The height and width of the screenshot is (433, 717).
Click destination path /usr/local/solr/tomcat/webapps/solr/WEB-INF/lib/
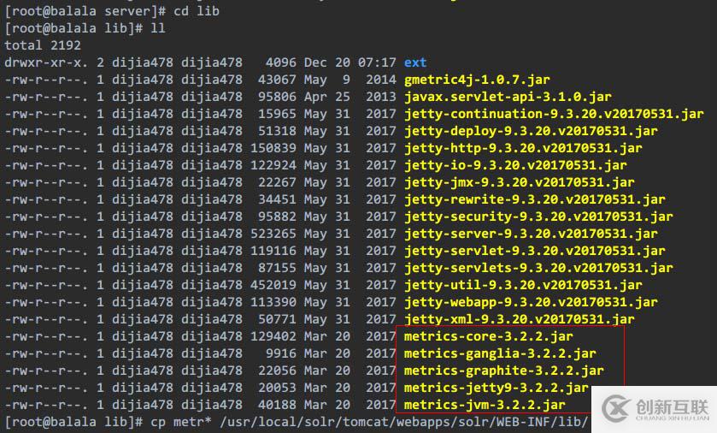[x=403, y=422]
